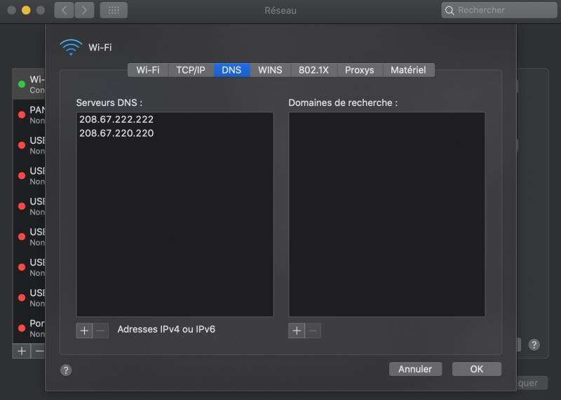Select DNS server 208.67.220.220
The width and height of the screenshot is (561, 400).
[116, 133]
